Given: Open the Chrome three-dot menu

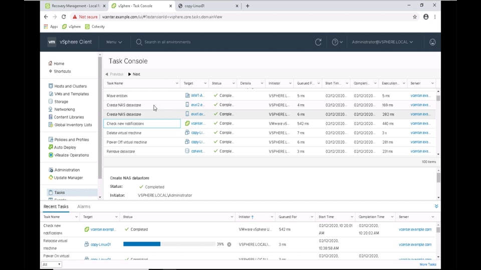Looking at the screenshot, I should tap(435, 17).
